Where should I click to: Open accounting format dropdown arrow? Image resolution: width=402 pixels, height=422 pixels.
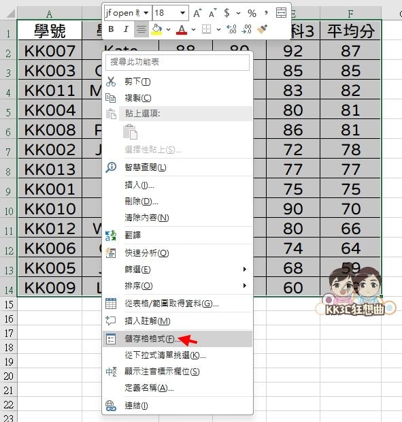(x=238, y=13)
